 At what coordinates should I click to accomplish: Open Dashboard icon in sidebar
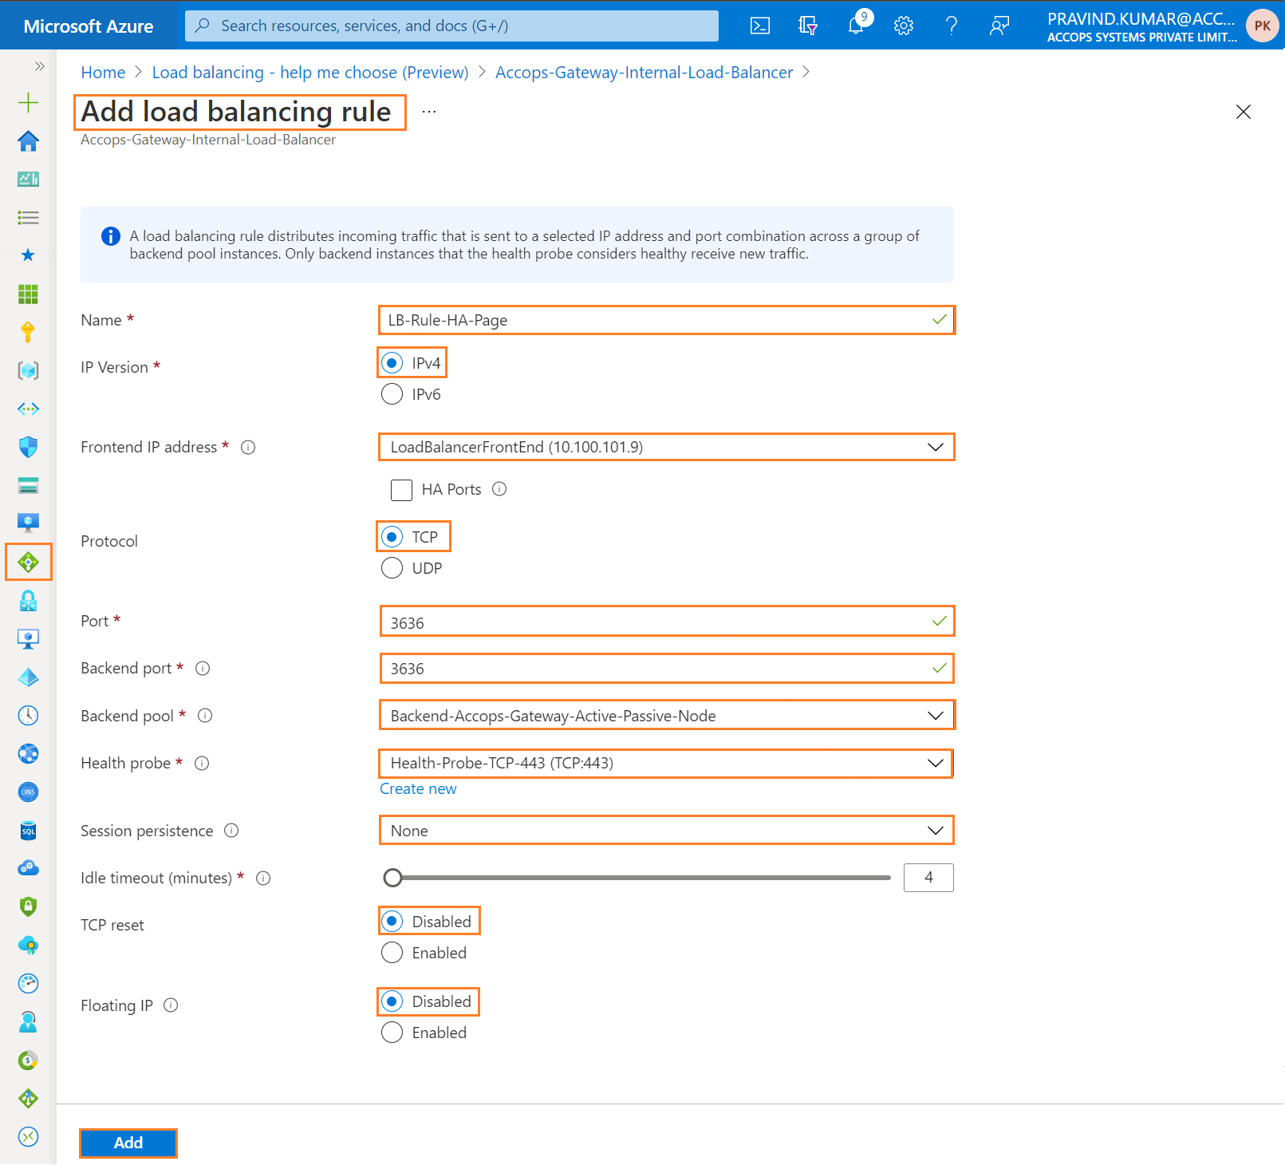[x=28, y=180]
